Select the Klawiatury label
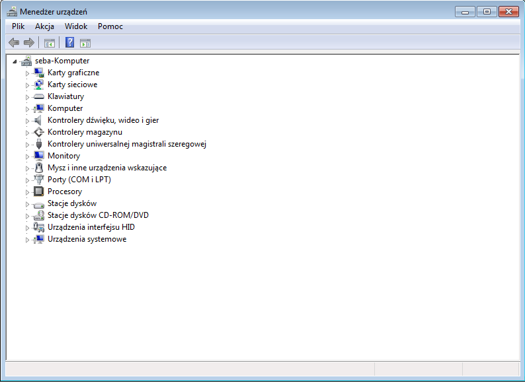Image resolution: width=525 pixels, height=383 pixels. [65, 96]
